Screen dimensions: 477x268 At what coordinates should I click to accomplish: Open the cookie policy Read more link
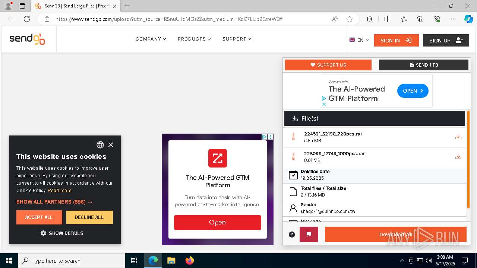[x=60, y=191]
